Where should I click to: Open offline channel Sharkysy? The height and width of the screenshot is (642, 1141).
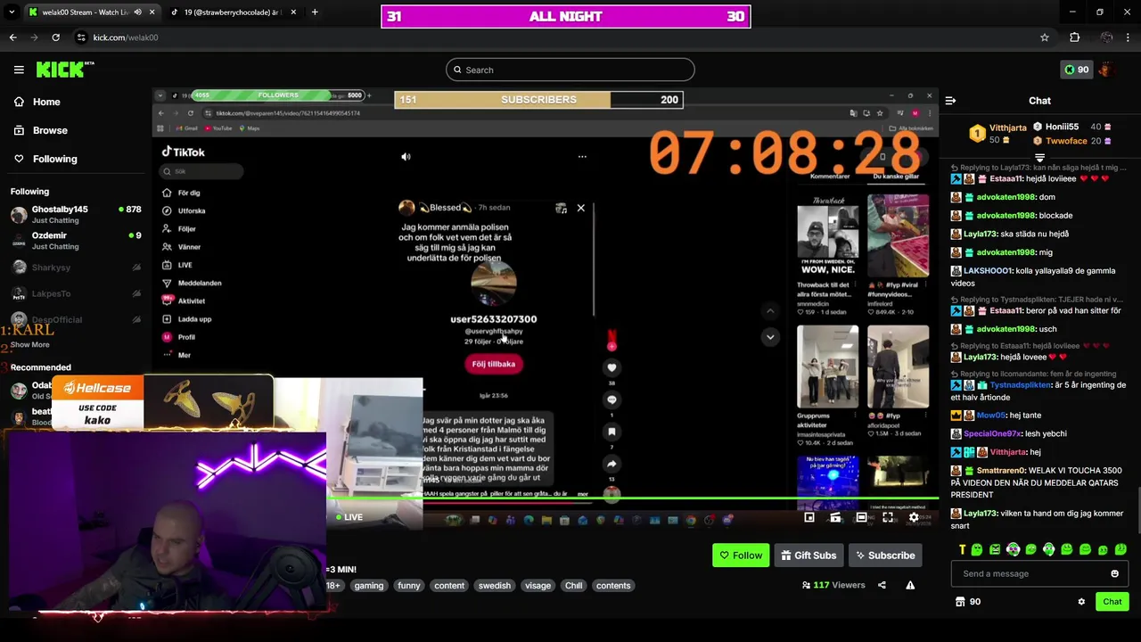76,267
